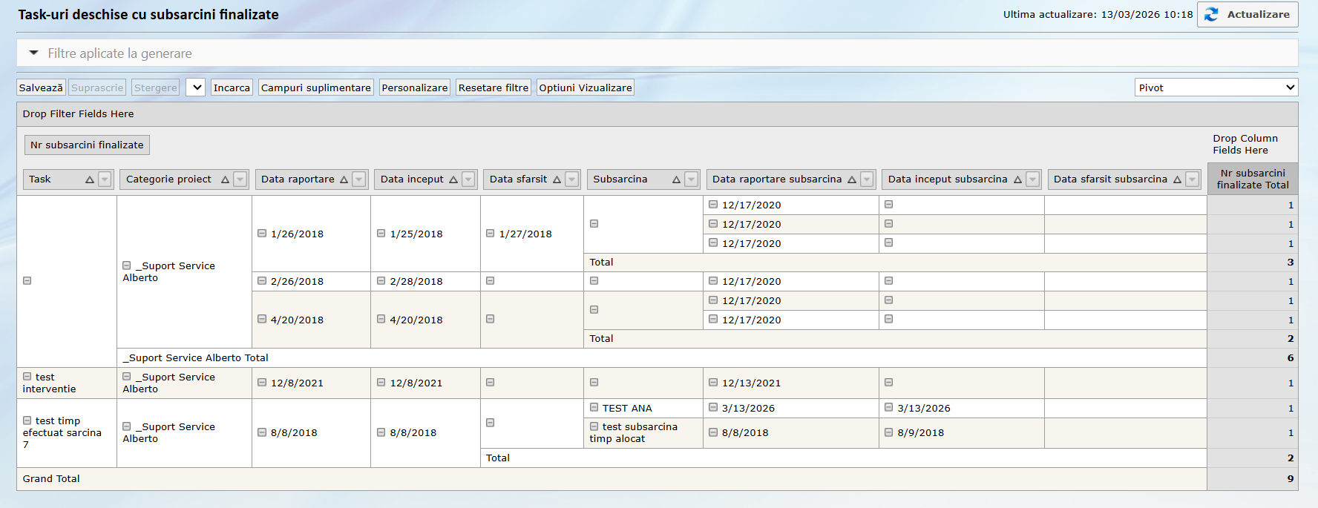1318x508 pixels.
Task: Collapse the TEST ANA subsarcina row
Action: coord(594,407)
